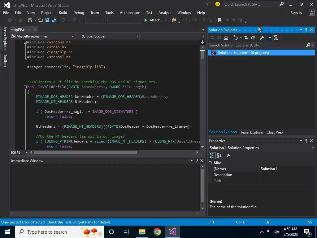Click the Navigate Backward toolbar icon
Image resolution: width=317 pixels, height=238 pixels.
(10, 20)
